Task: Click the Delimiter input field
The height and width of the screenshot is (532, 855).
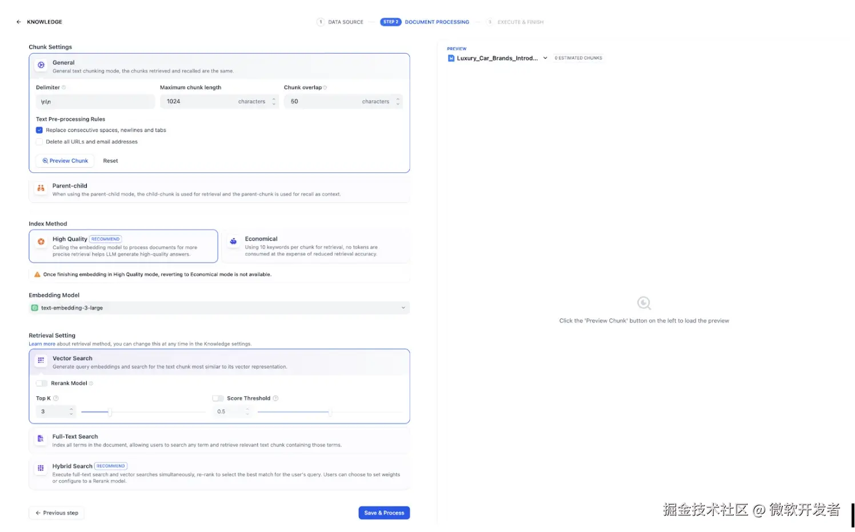Action: pyautogui.click(x=95, y=102)
